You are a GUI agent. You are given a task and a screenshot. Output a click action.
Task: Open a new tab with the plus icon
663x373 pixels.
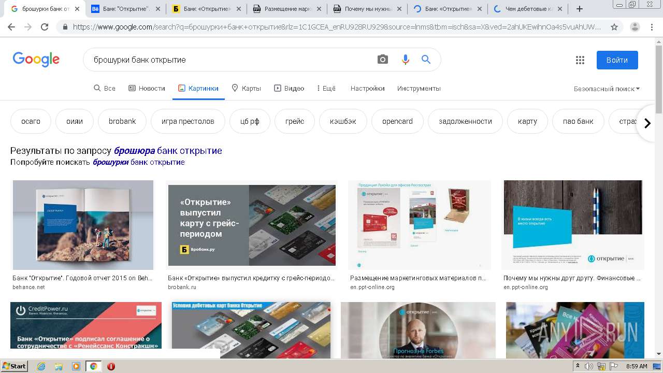(x=580, y=9)
